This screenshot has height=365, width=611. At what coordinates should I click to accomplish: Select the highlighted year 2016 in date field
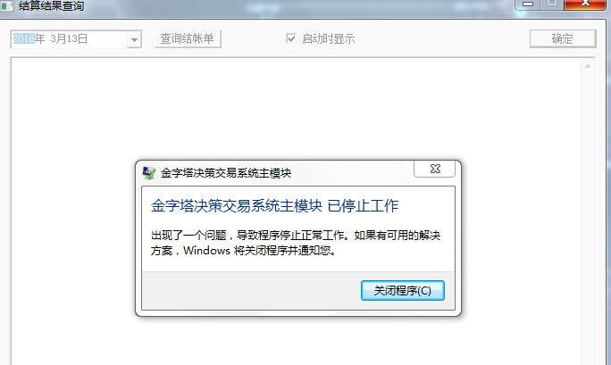pyautogui.click(x=23, y=38)
